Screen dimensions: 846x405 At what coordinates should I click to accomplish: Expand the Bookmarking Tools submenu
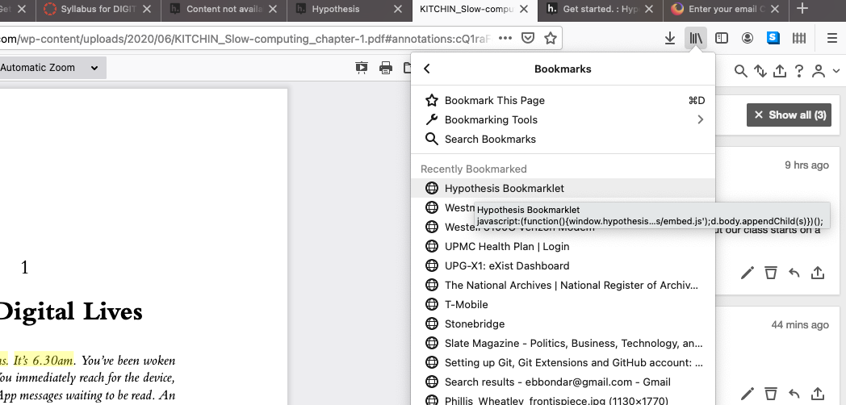(x=563, y=119)
